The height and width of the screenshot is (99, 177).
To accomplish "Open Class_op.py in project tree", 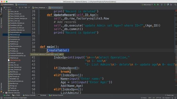I will coord(14,12).
